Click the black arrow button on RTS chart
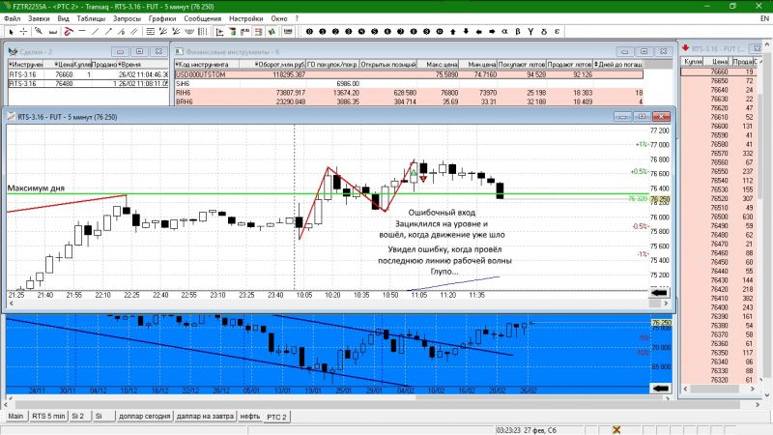Viewport: 773px width, 435px height. 660,293
